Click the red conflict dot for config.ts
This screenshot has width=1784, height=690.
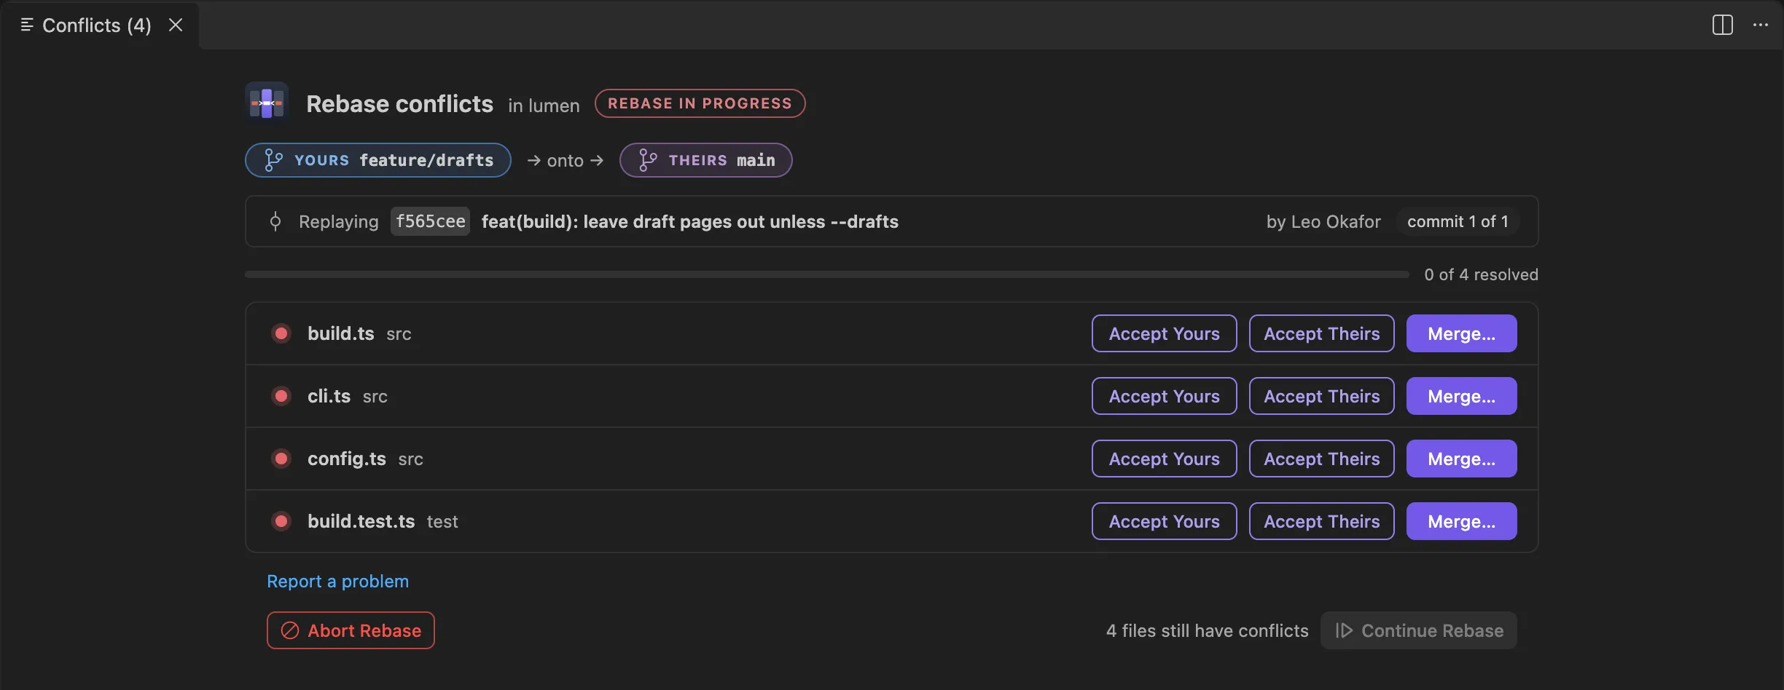point(281,459)
